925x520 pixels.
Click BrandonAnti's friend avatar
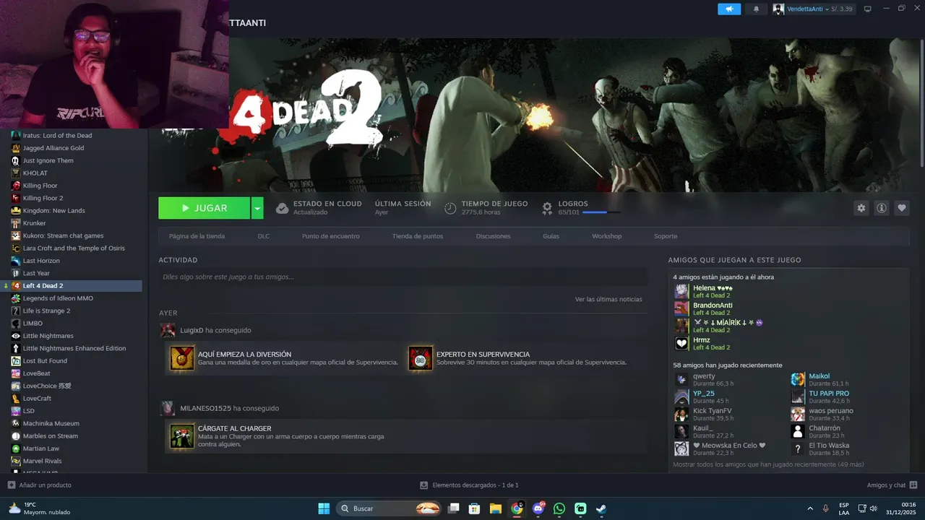pos(681,308)
